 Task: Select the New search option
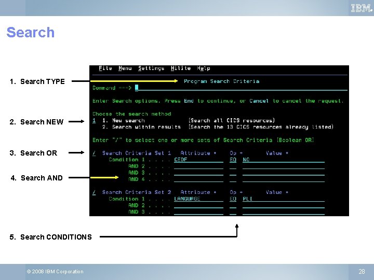coord(128,120)
